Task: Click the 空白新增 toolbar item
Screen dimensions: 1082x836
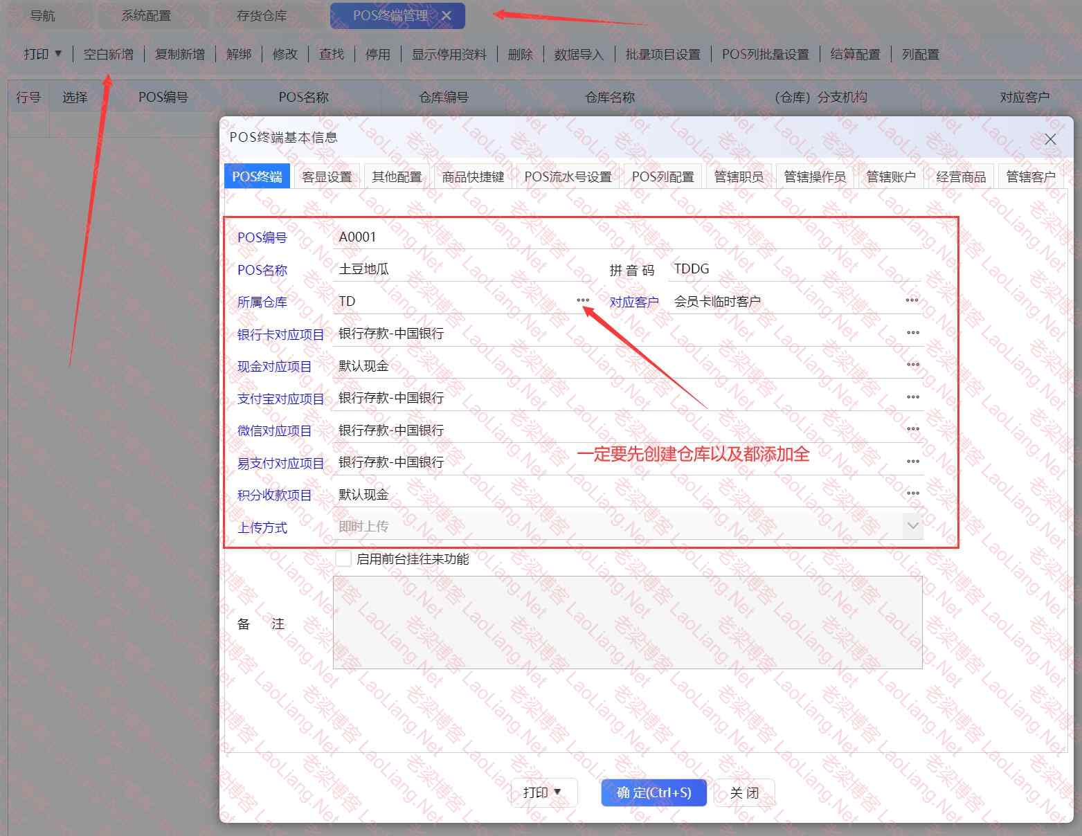Action: [x=109, y=54]
